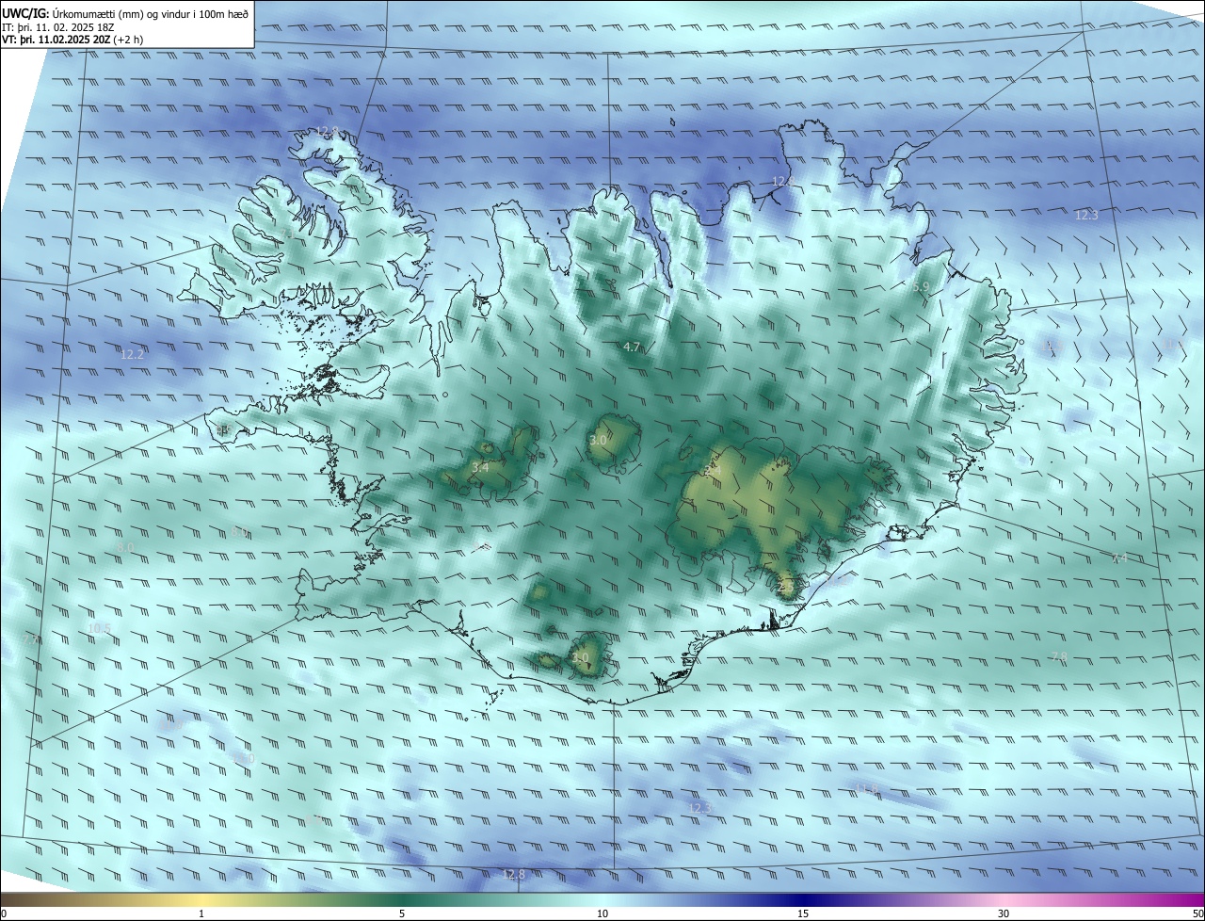This screenshot has height=921, width=1205.
Task: Click the 50 tick on the colour scale
Action: pos(1197,913)
